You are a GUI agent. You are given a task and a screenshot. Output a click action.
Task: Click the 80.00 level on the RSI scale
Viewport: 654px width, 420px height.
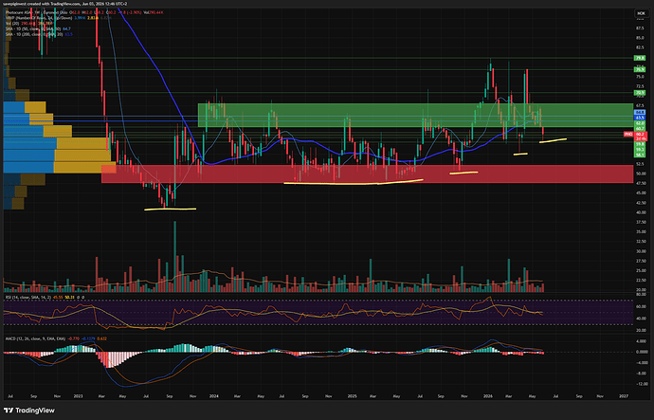(x=641, y=295)
